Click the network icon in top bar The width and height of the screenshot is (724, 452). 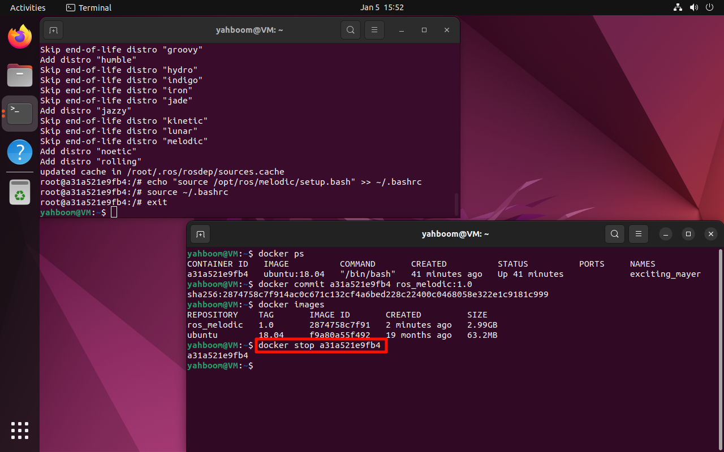[x=678, y=8]
